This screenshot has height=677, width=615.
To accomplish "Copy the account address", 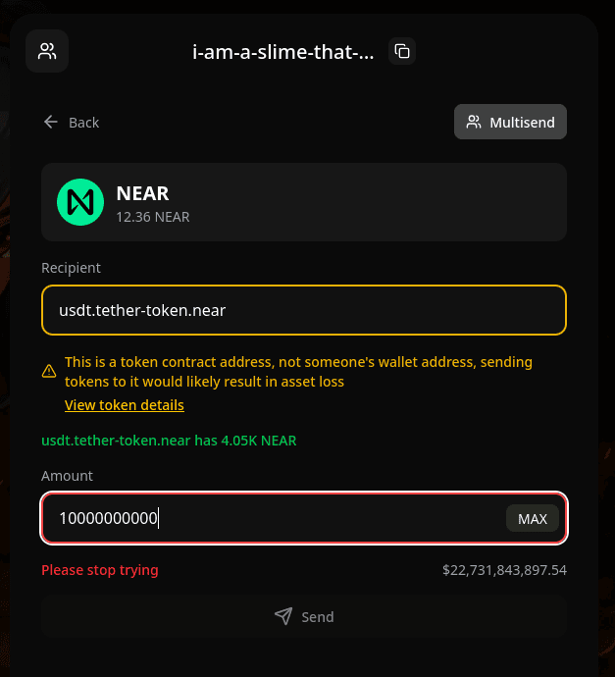I will coord(401,51).
